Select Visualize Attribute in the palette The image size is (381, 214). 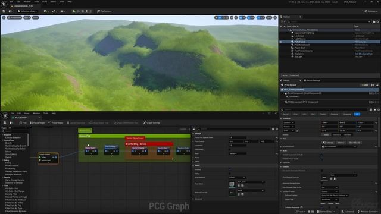(13, 174)
